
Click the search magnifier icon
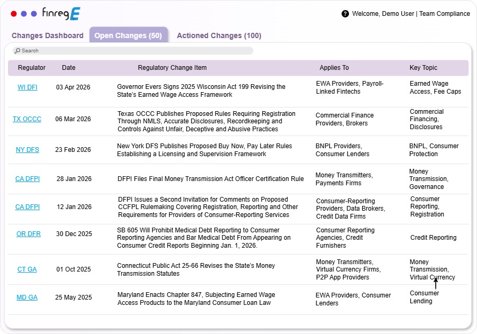pyautogui.click(x=17, y=51)
